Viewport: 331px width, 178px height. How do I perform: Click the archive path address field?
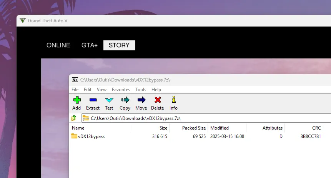[206, 118]
